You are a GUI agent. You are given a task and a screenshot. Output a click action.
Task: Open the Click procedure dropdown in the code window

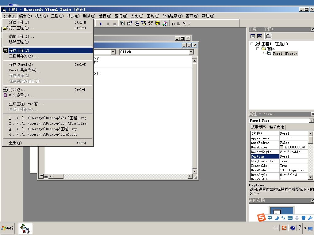pyautogui.click(x=191, y=52)
